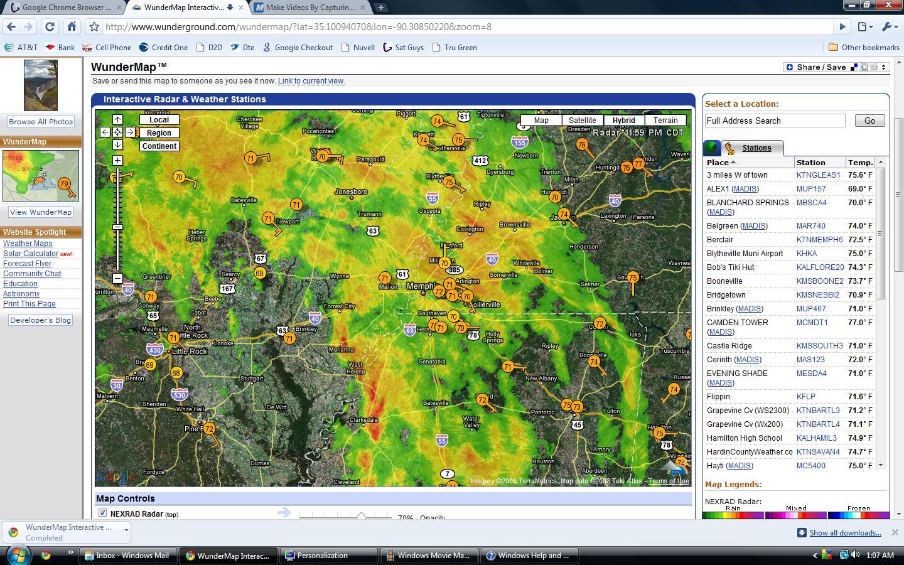Viewport: 904px width, 565px height.
Task: Click the radar Opacity slider handle
Action: tap(361, 516)
